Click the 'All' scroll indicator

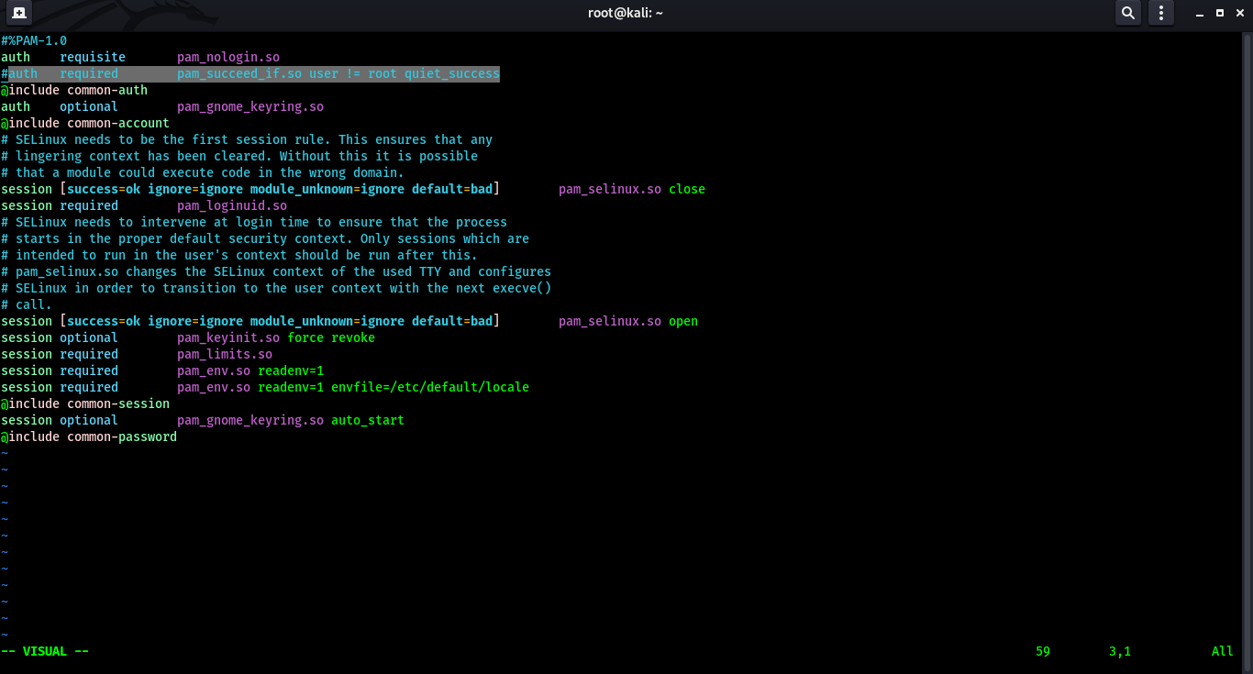pyautogui.click(x=1223, y=651)
